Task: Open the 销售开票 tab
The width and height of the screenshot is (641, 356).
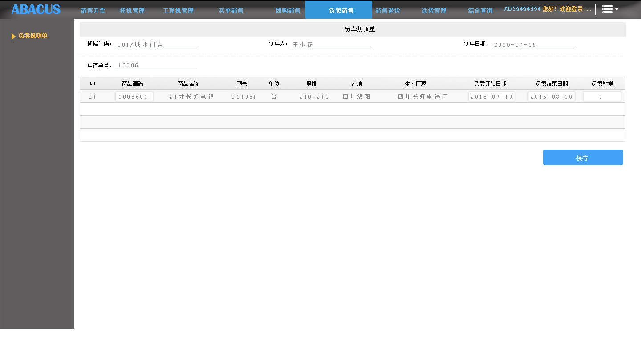Action: click(x=93, y=11)
